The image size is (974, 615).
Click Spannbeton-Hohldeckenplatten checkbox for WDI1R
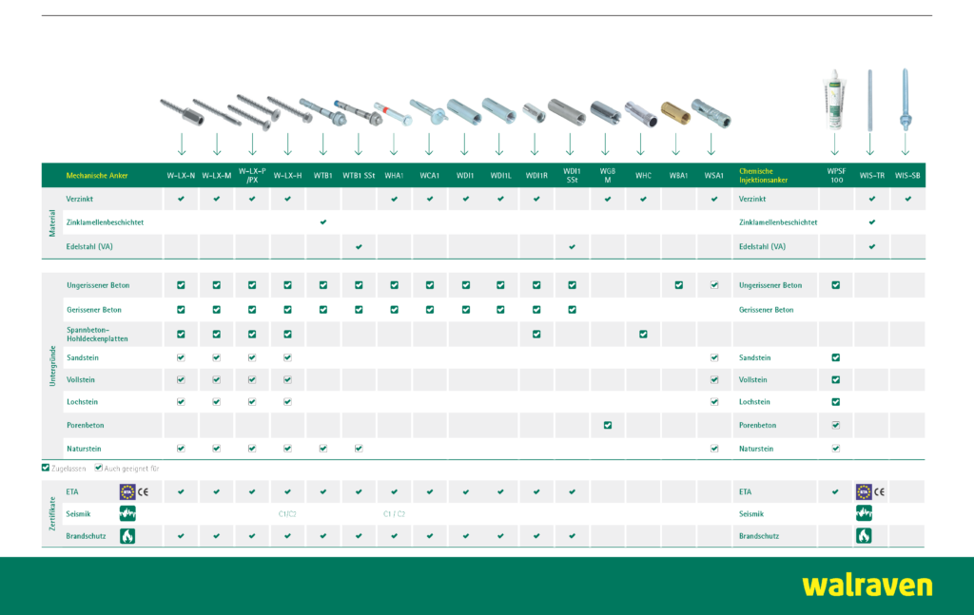[x=536, y=335]
